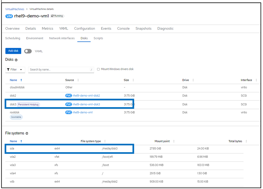Go to VirtualMachines breadcrumb link
Image resolution: width=263 pixels, height=189 pixels.
point(15,9)
